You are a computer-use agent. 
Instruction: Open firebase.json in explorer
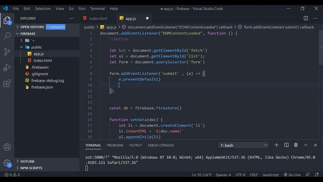coord(47,87)
